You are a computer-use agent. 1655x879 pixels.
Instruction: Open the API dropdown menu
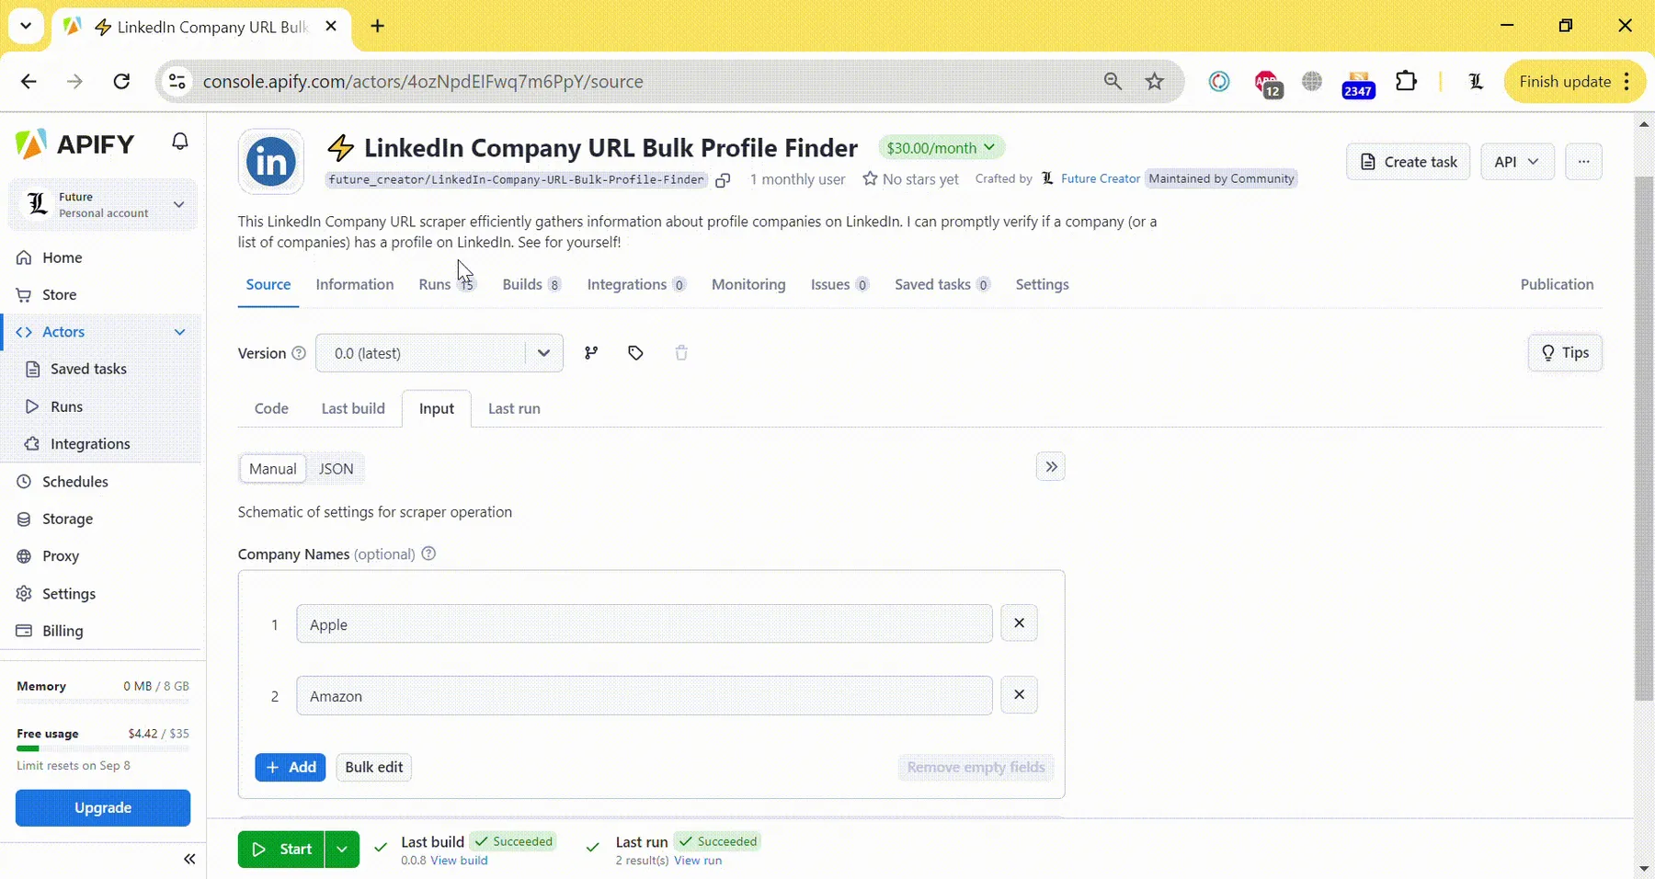pos(1517,162)
